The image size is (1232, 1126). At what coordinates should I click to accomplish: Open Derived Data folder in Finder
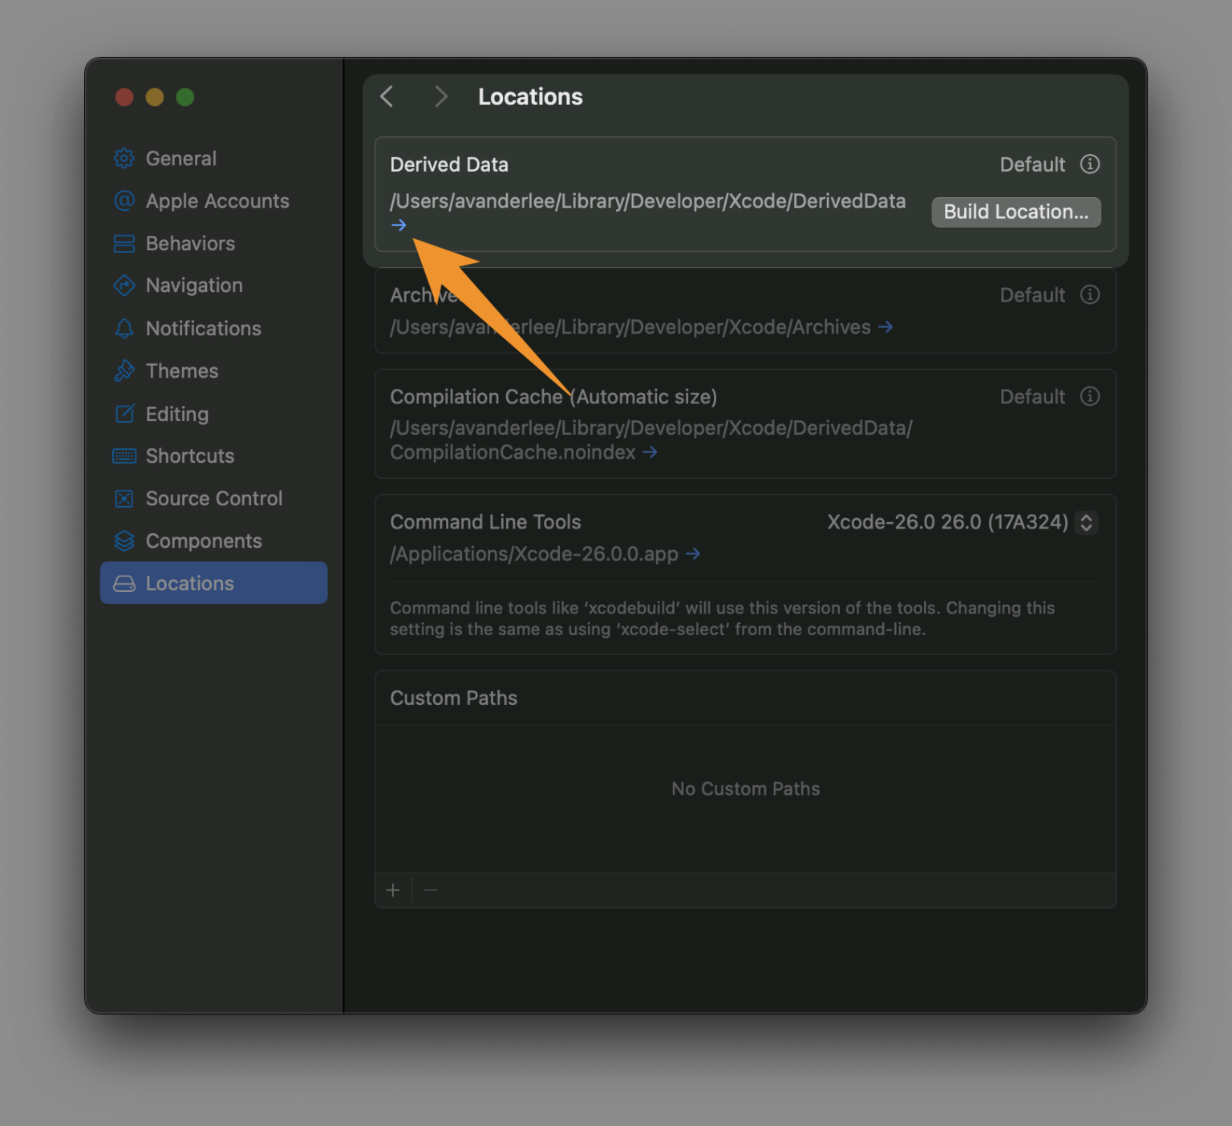399,225
